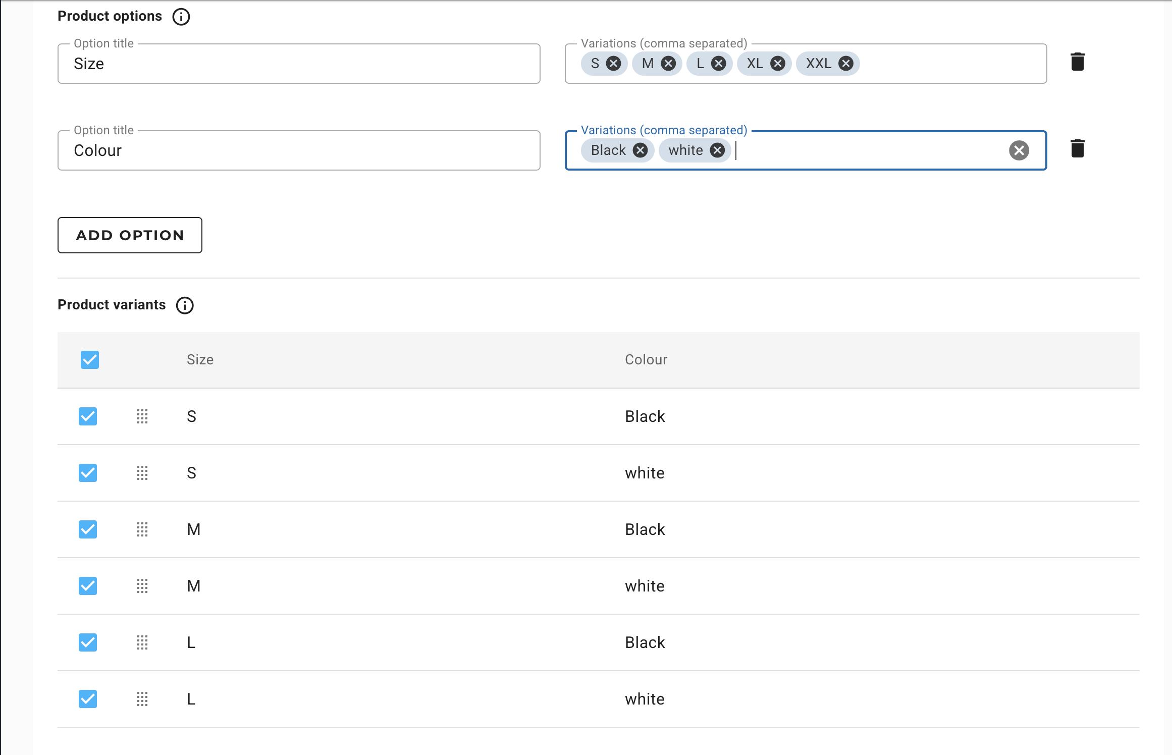The width and height of the screenshot is (1172, 755).
Task: Click the Size variations input field
Action: tap(949, 64)
